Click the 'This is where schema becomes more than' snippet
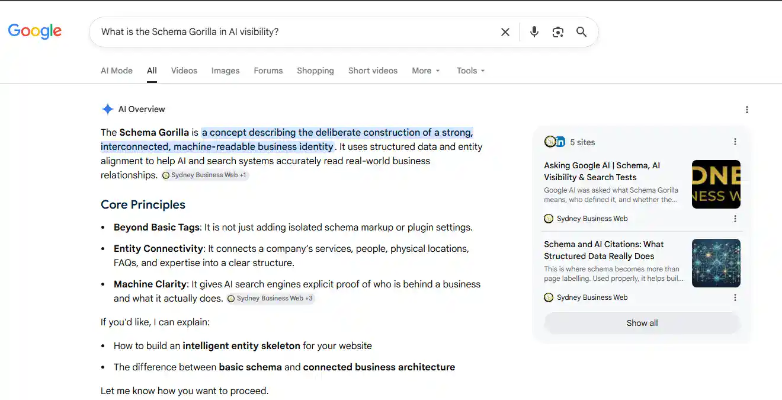The height and width of the screenshot is (400, 782). click(614, 274)
